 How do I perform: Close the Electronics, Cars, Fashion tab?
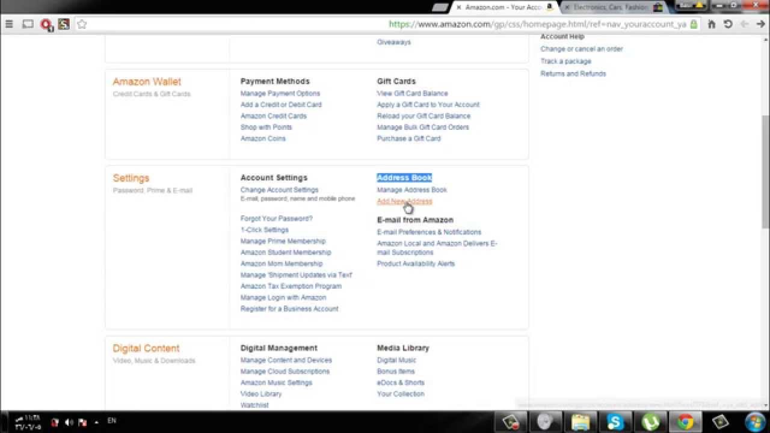coord(567,7)
